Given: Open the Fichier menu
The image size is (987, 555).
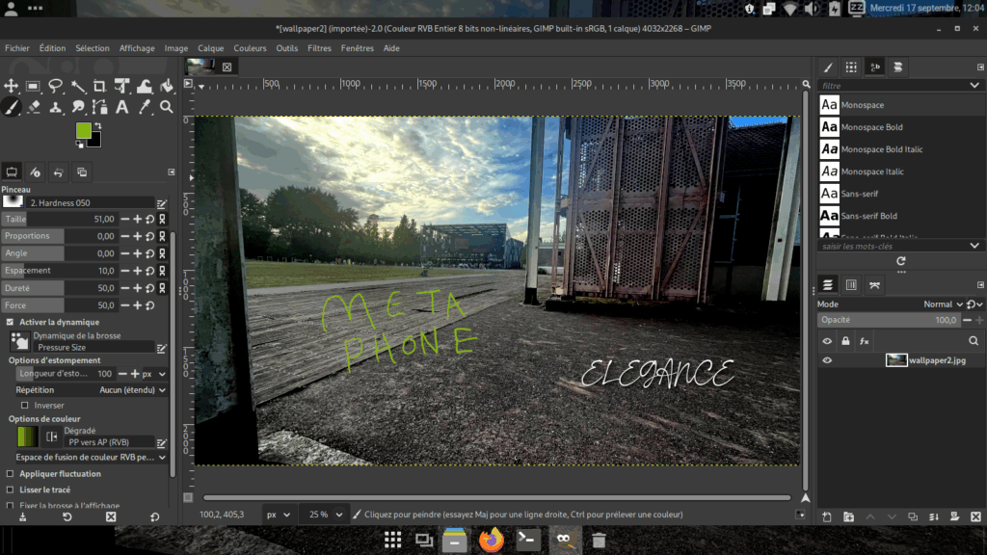Looking at the screenshot, I should pyautogui.click(x=17, y=48).
